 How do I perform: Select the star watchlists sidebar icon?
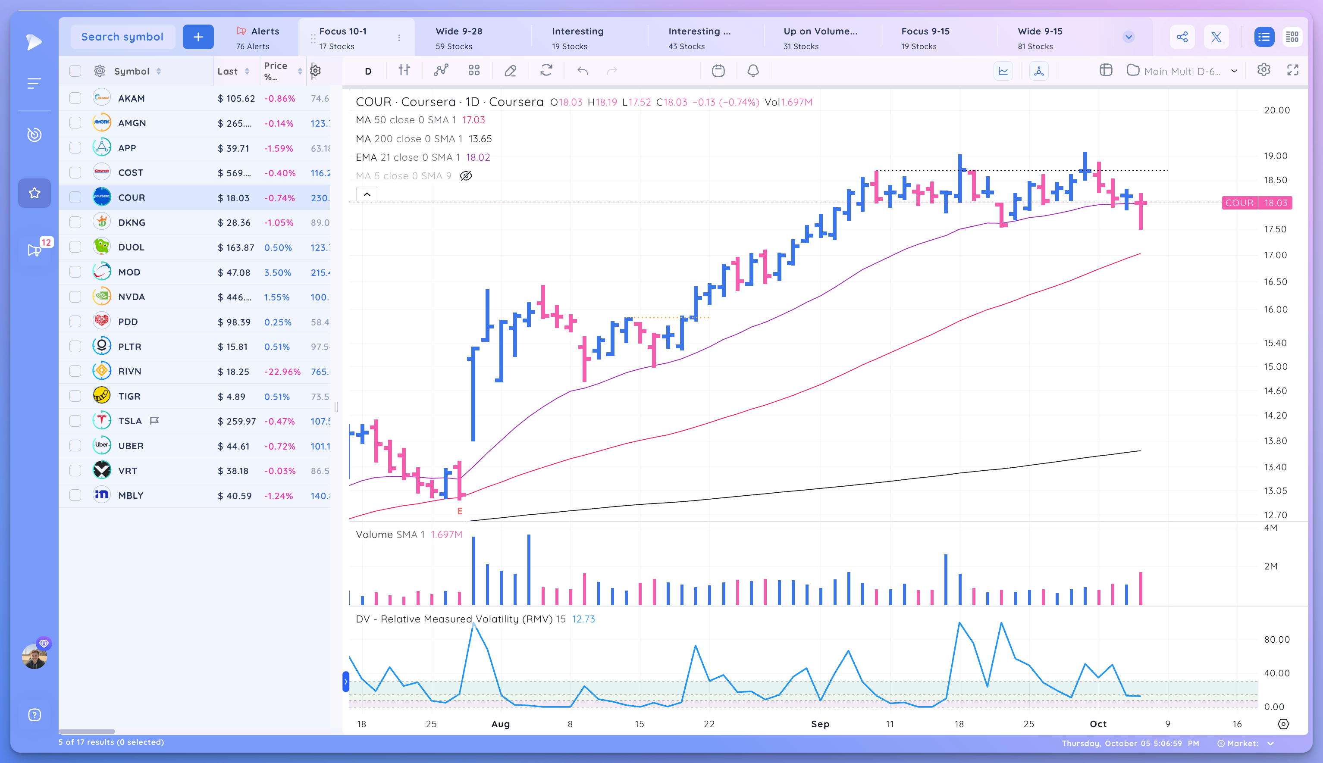34,193
